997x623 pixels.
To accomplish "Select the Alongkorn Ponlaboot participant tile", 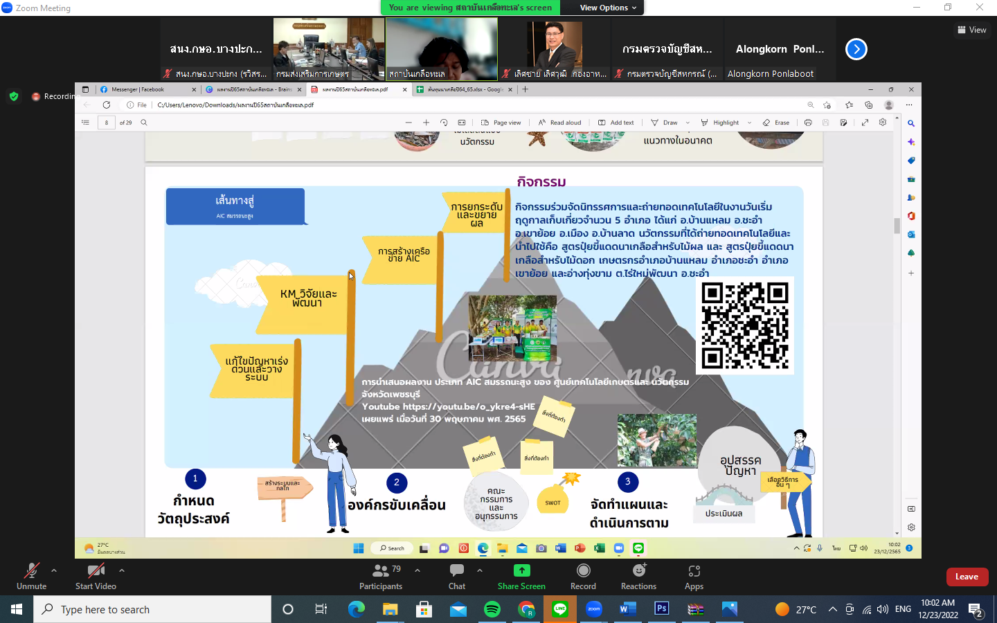I will pos(780,49).
